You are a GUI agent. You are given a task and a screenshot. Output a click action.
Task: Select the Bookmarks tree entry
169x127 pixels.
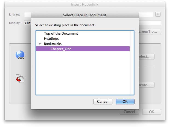[x=53, y=44]
